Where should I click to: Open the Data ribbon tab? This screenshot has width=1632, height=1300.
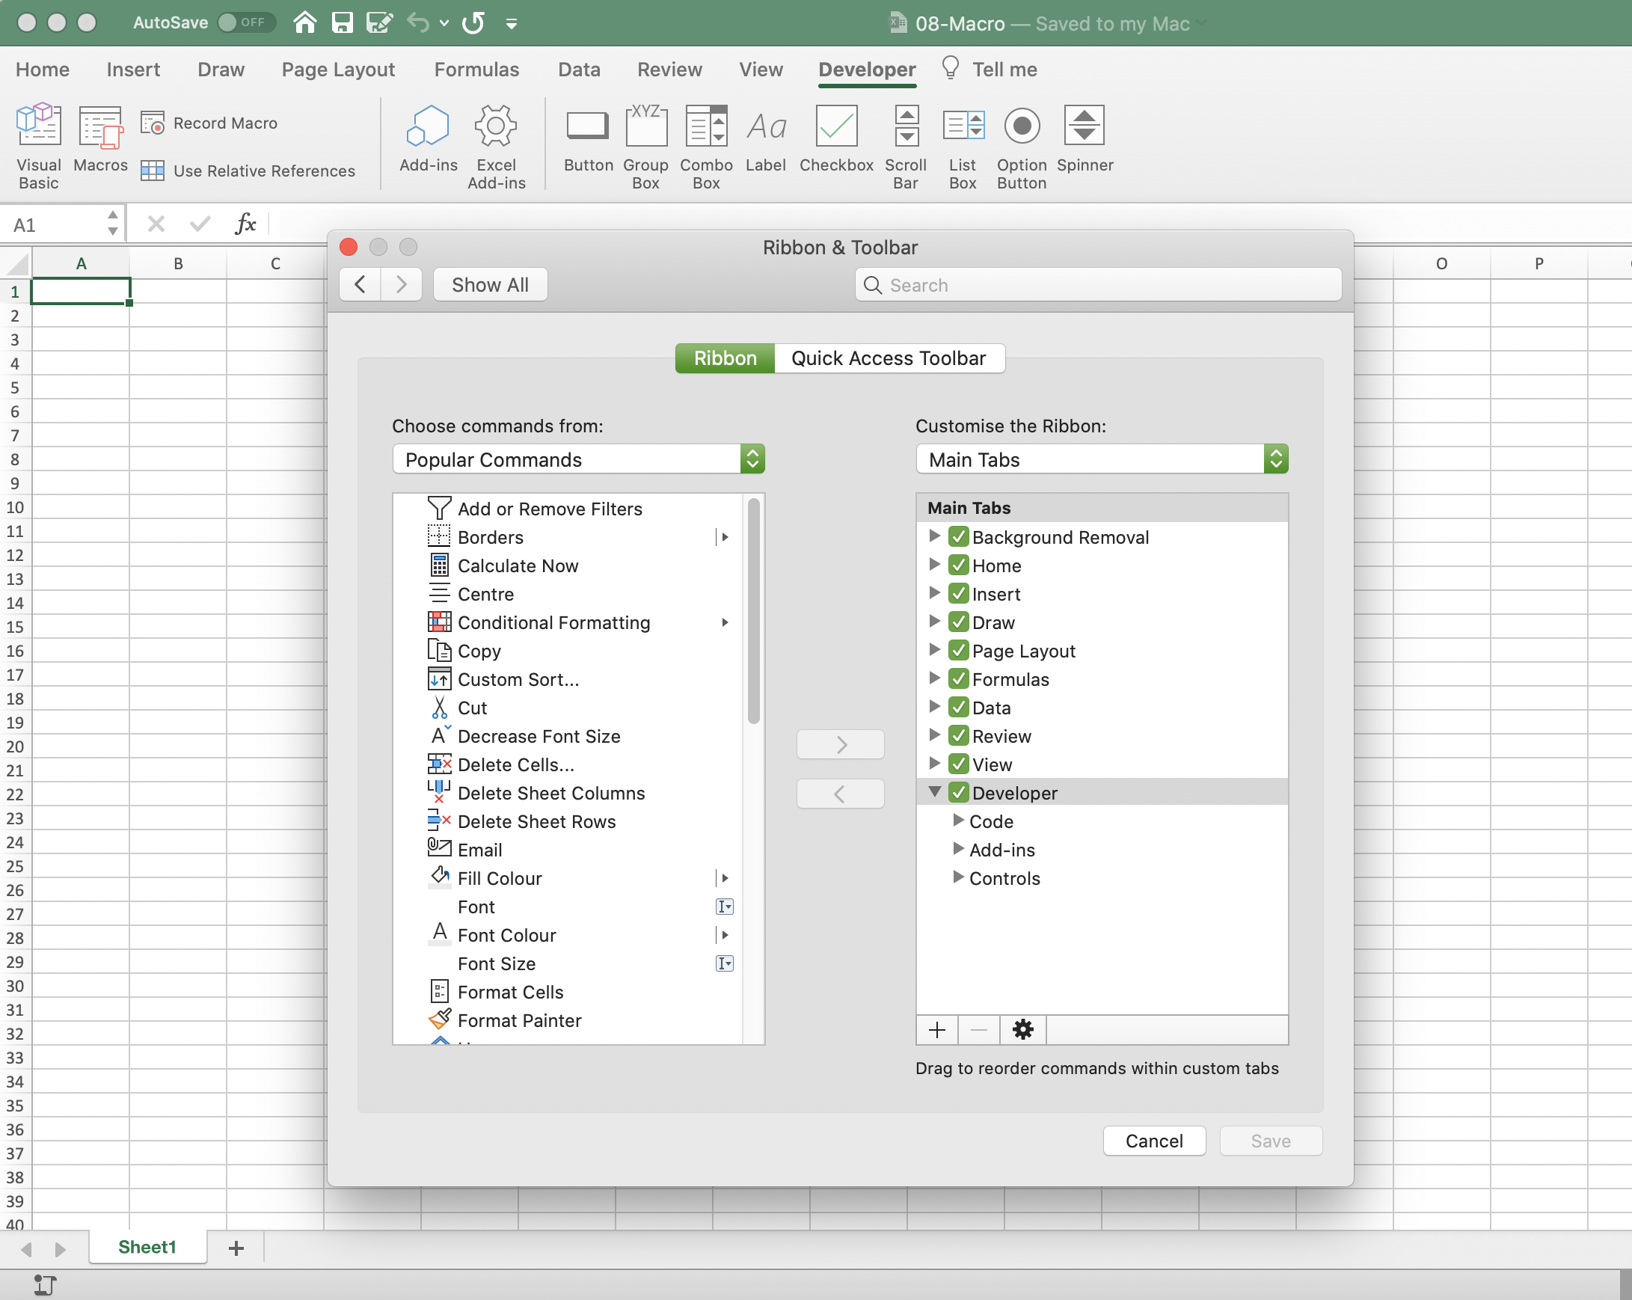[x=579, y=70]
